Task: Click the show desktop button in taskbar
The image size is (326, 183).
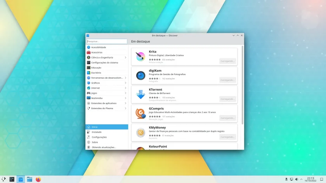Action: point(321,179)
